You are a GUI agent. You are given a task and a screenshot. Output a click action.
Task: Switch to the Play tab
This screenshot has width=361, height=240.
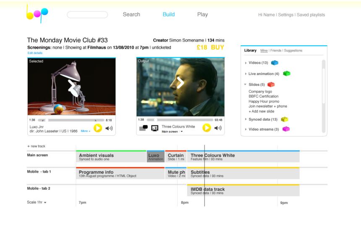[x=202, y=14]
